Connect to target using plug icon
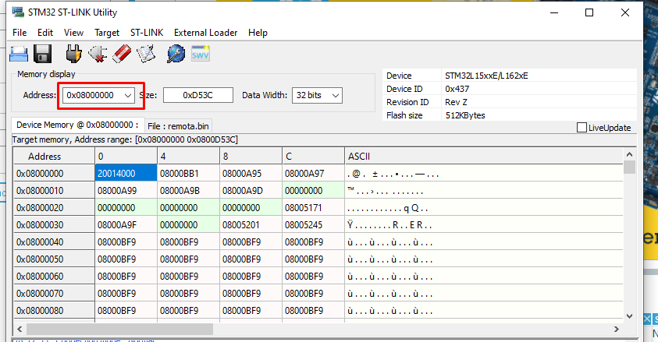The width and height of the screenshot is (658, 342). point(73,54)
